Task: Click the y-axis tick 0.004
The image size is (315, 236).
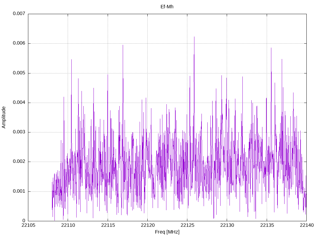Action: coord(19,102)
